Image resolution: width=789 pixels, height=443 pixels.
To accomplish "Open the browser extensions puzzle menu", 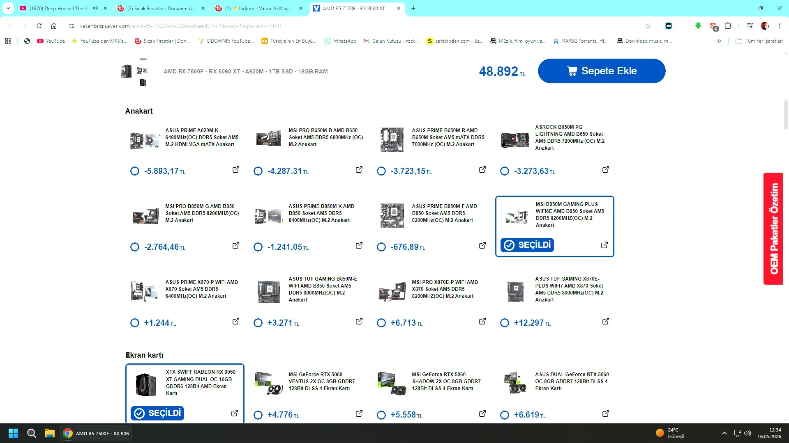I will 728,26.
